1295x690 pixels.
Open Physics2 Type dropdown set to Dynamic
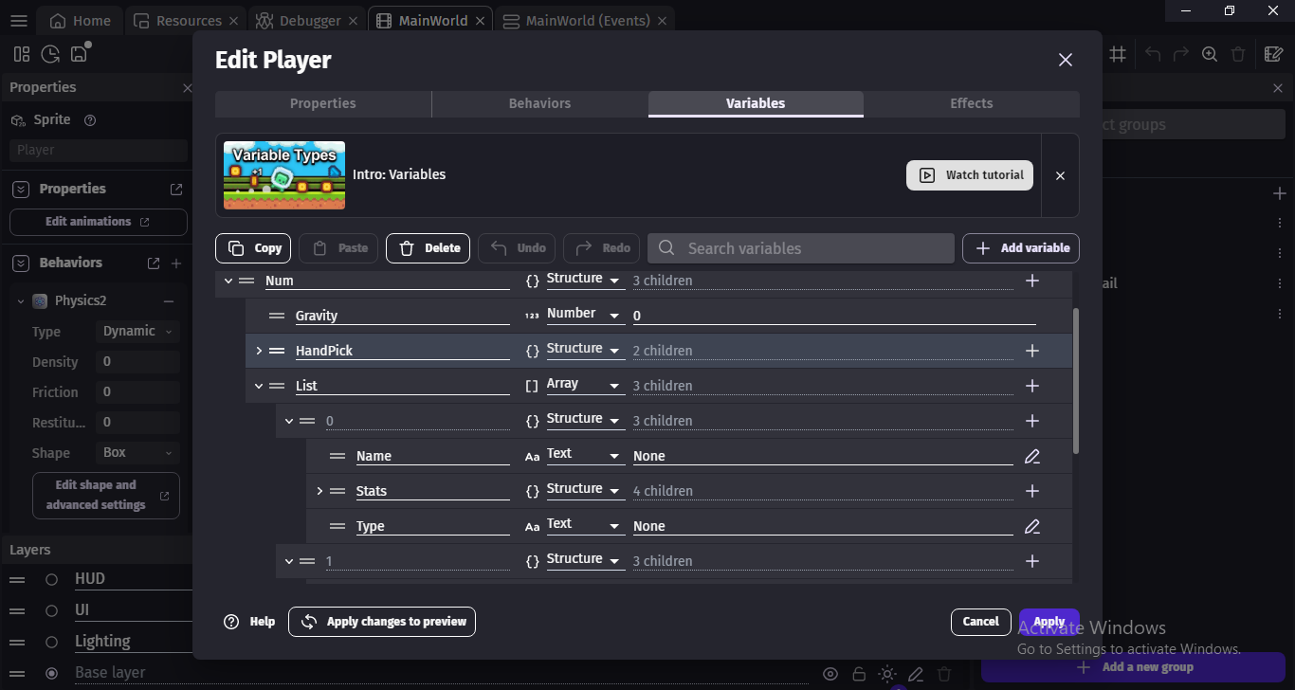point(137,332)
